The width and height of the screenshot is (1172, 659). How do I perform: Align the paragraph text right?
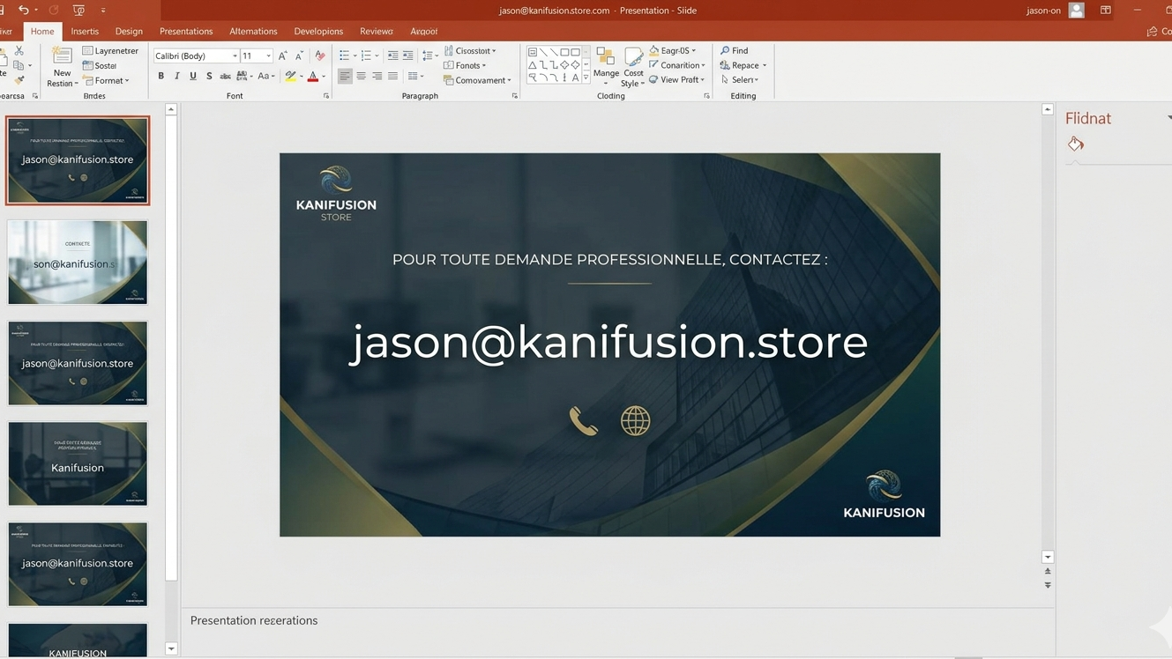(377, 77)
